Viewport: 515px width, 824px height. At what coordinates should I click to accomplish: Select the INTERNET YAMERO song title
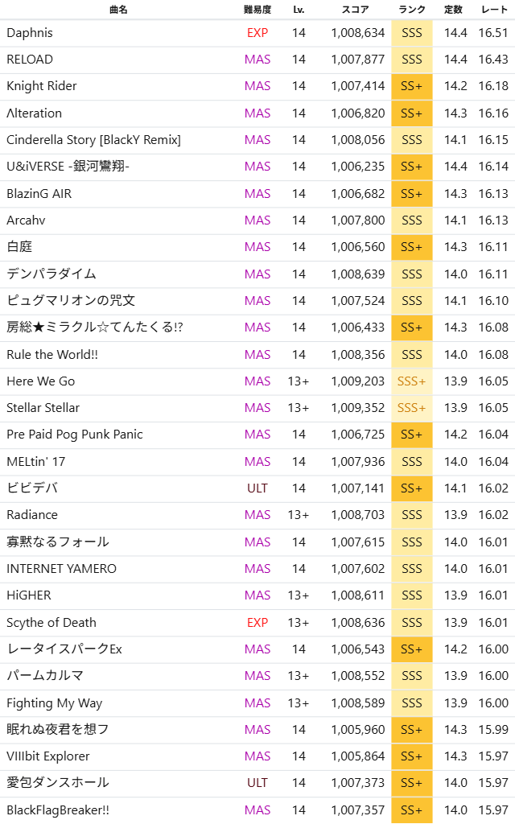(61, 569)
